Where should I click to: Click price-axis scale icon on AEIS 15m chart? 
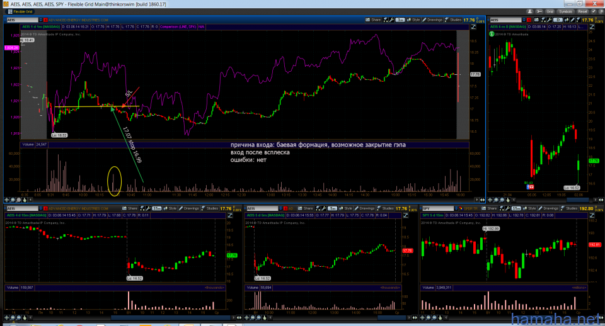pyautogui.click(x=229, y=215)
